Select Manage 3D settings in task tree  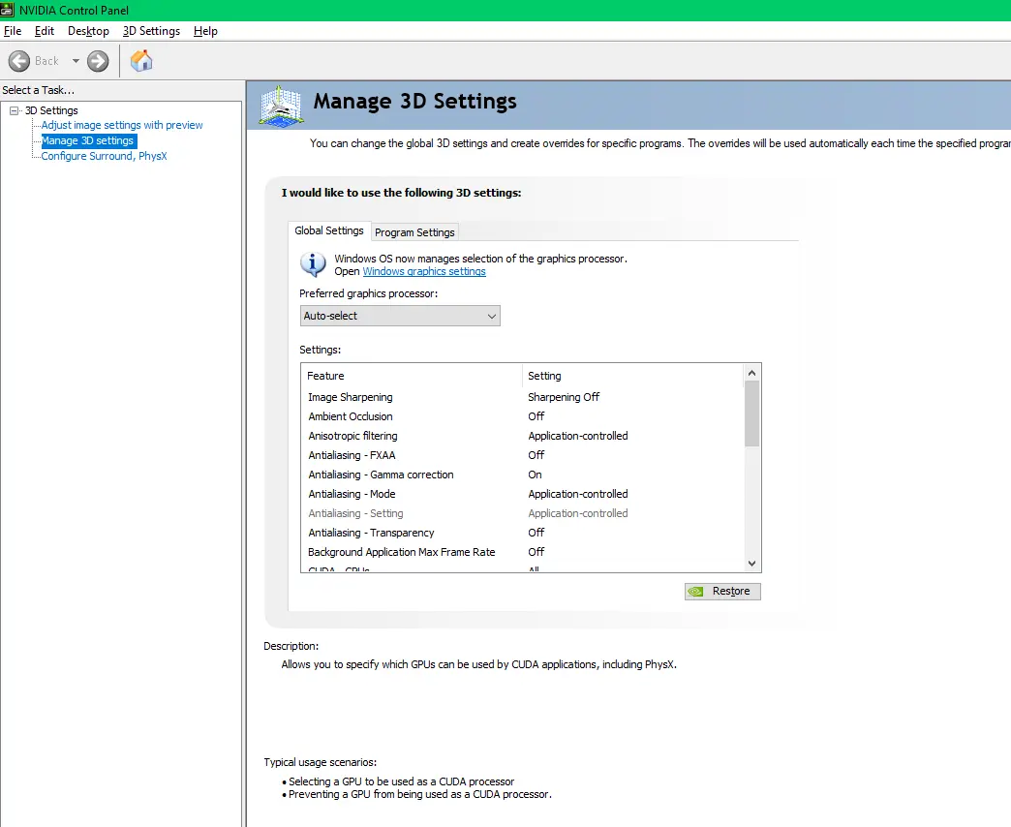88,140
